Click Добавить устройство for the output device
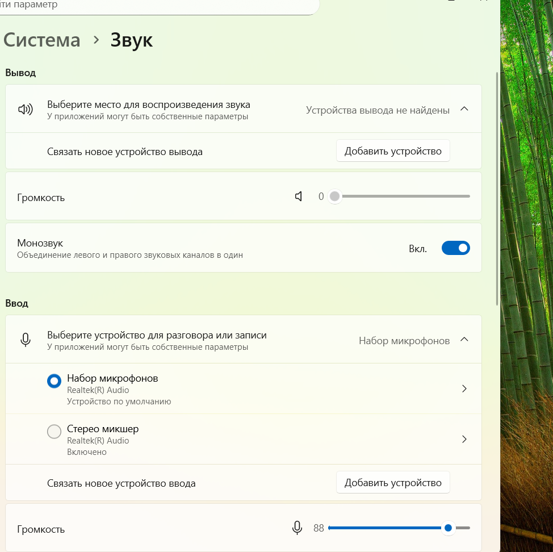The width and height of the screenshot is (553, 552). (x=393, y=151)
